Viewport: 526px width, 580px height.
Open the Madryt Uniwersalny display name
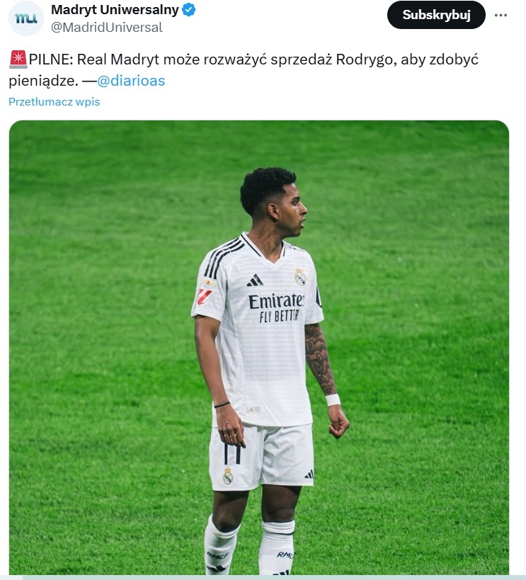115,10
